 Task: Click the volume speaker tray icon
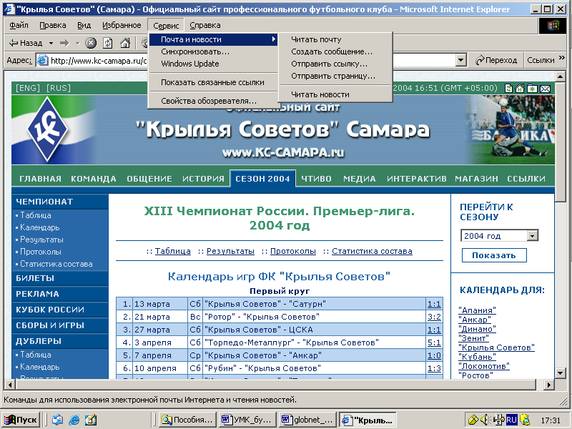click(485, 420)
